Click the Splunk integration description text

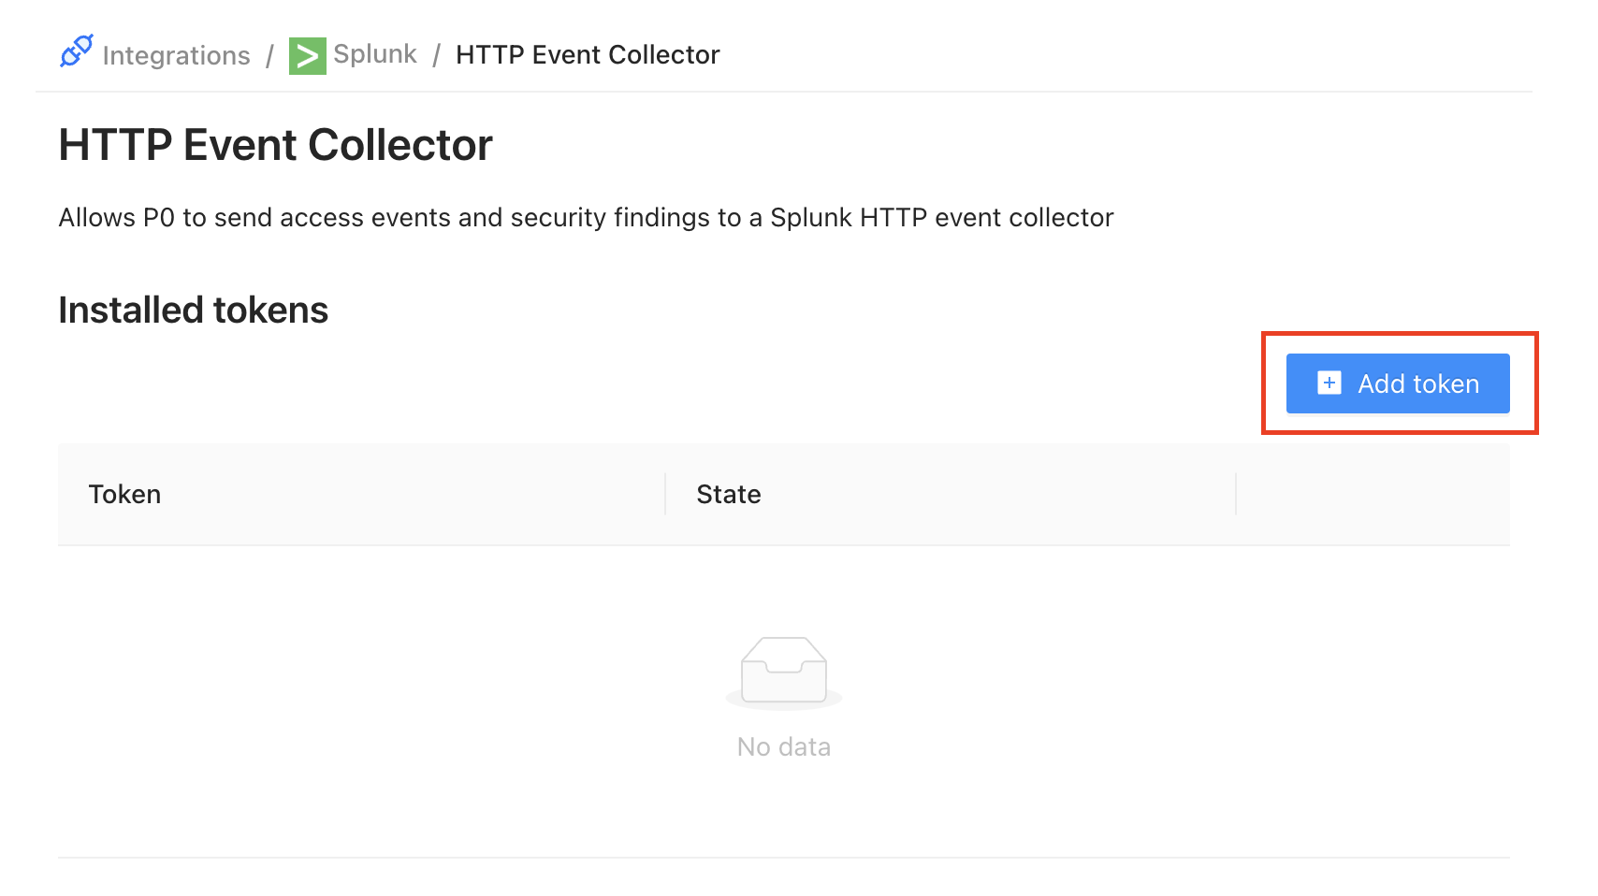pyautogui.click(x=586, y=218)
